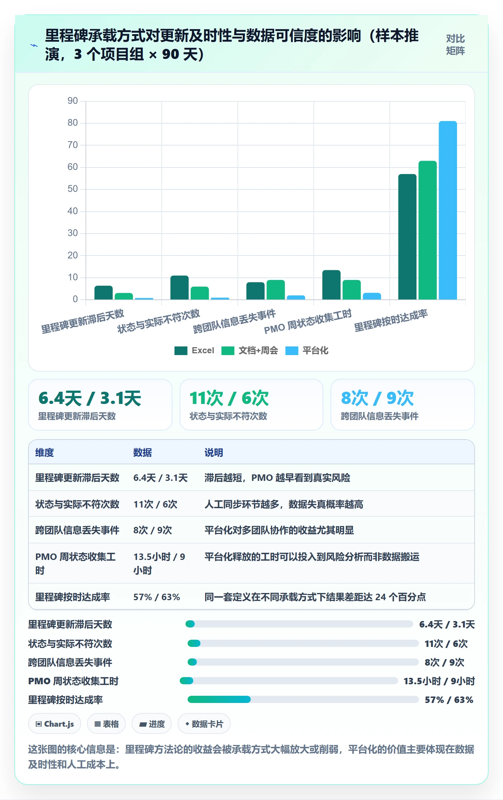The image size is (503, 800).
Task: Click the 表格 tag chip
Action: point(106,724)
